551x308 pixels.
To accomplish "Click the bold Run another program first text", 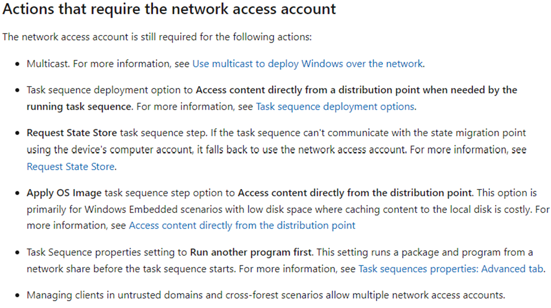I will pos(251,252).
